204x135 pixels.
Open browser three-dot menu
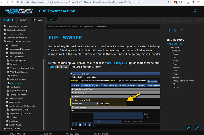point(203,2)
